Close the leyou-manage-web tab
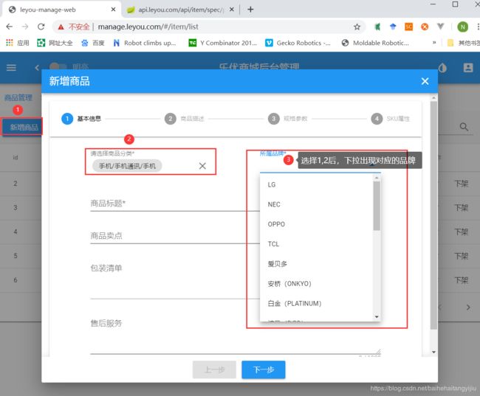 [113, 10]
